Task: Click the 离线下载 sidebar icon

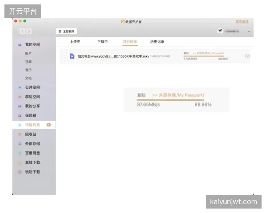Action: click(x=20, y=162)
